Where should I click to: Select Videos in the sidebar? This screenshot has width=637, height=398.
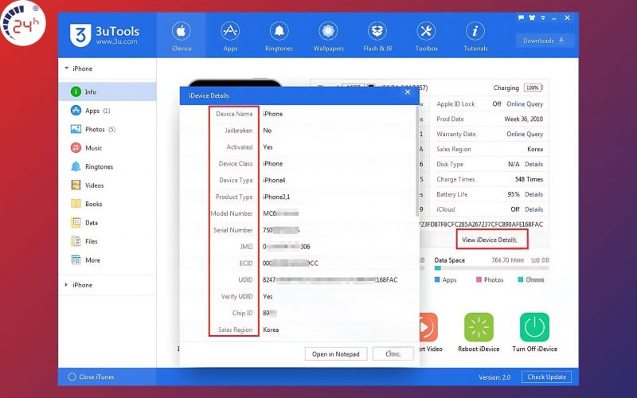pyautogui.click(x=107, y=185)
